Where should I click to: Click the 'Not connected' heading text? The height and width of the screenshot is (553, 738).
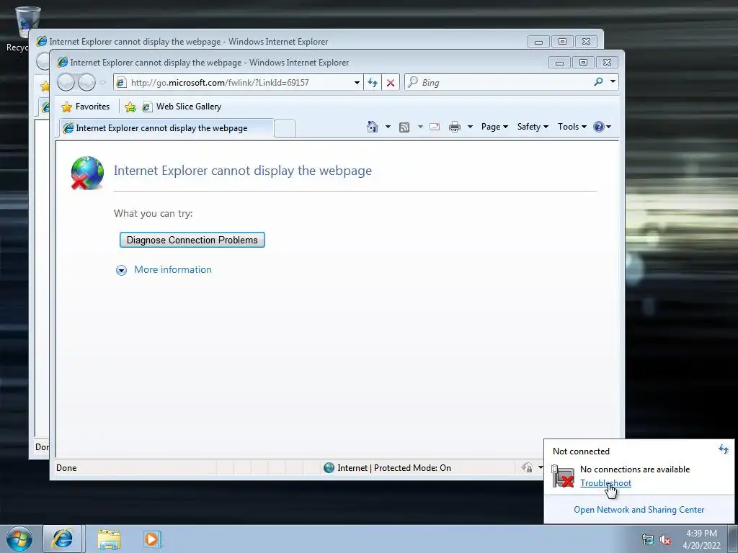581,451
